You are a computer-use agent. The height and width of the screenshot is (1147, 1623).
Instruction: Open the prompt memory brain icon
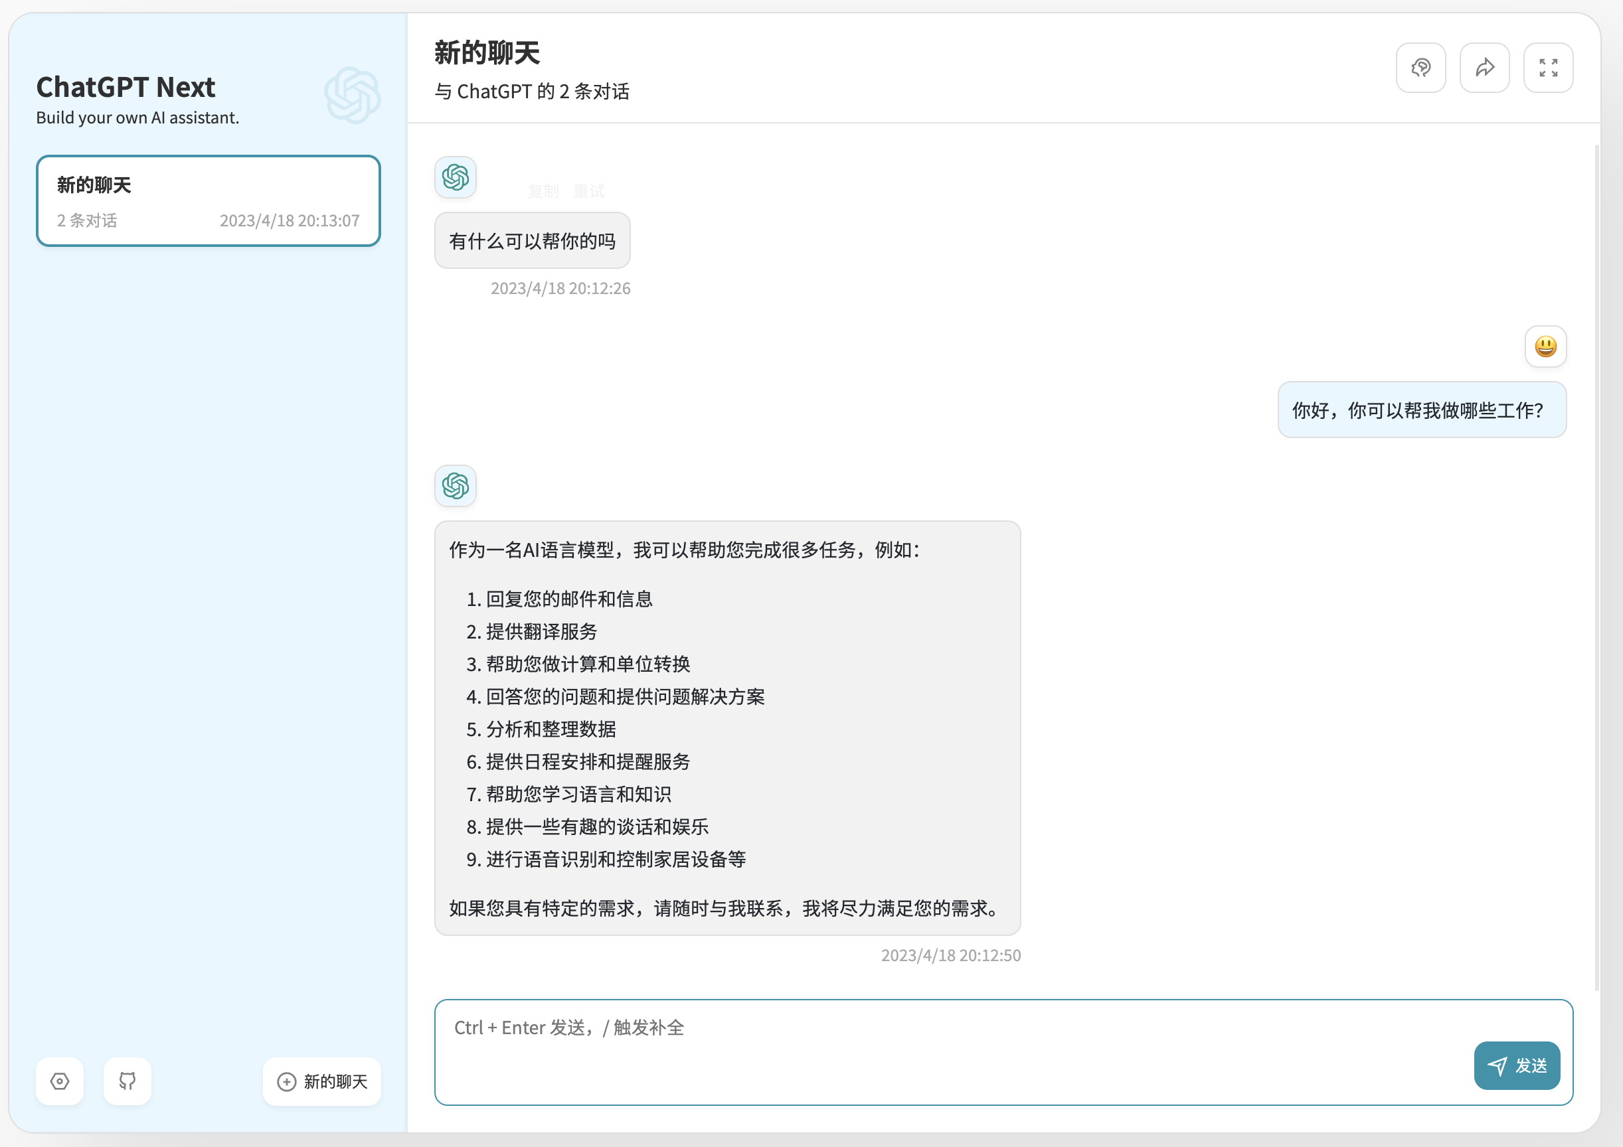pos(1421,68)
